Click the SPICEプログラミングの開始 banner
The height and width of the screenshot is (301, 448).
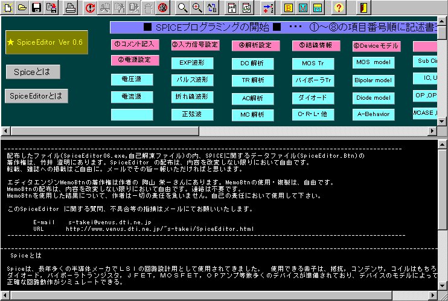click(274, 27)
